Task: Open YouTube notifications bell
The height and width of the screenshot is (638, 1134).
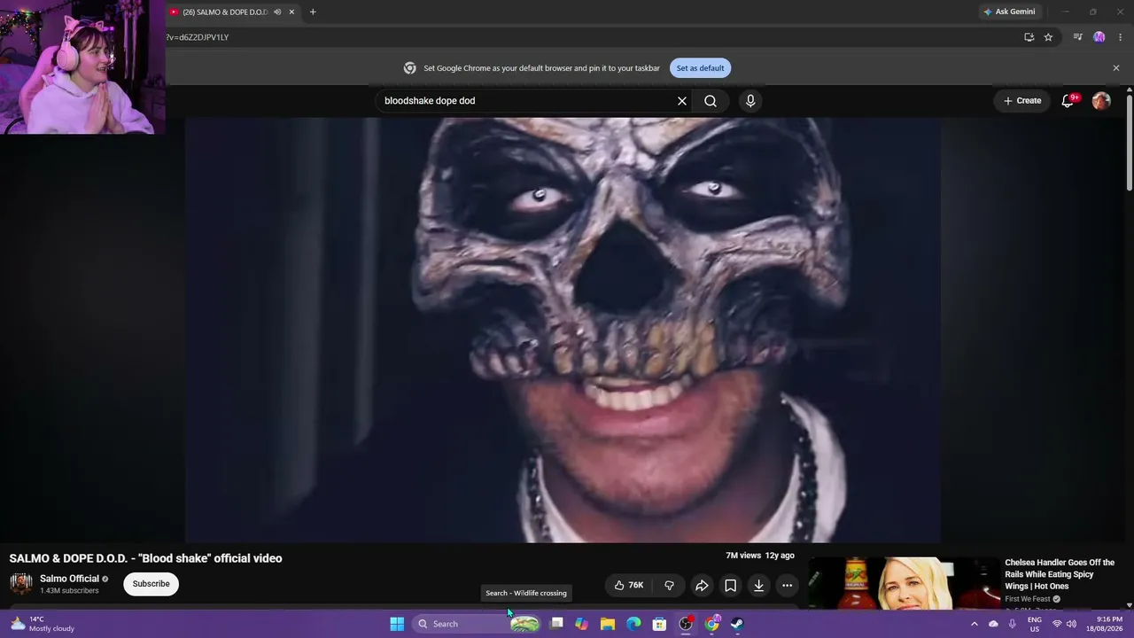Action: tap(1068, 101)
